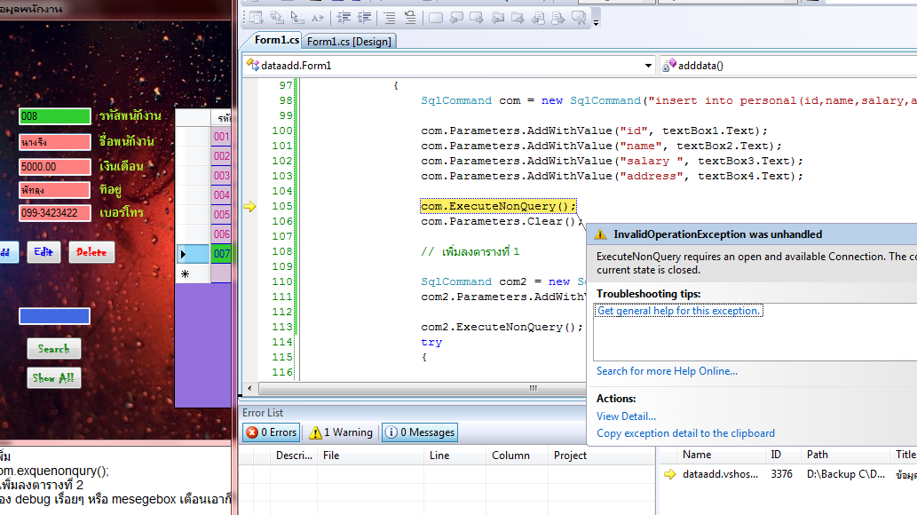Viewport: 917px width, 515px height.
Task: Click the horizontal scrollbar of the code editor
Action: [421, 388]
